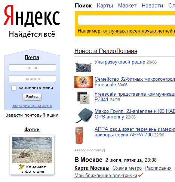Viewport: 175px width, 182px height.
Task: Open the orange sphere Freescale news image
Action: click(84, 82)
